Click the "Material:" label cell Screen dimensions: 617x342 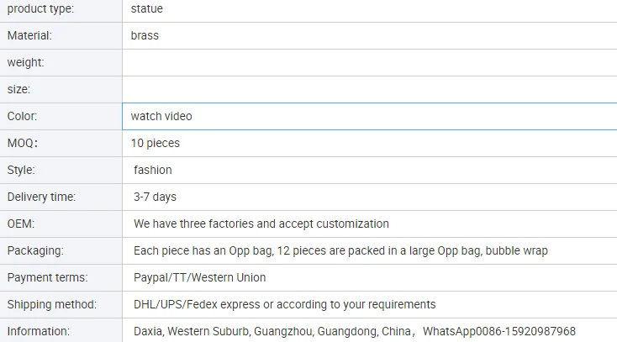tap(30, 36)
